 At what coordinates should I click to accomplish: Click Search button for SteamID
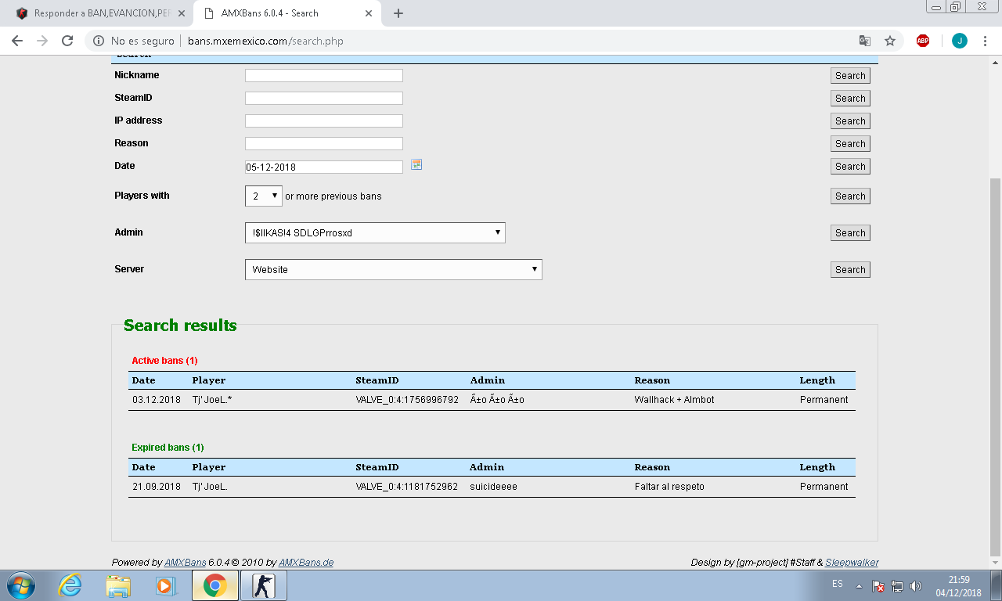pyautogui.click(x=850, y=99)
